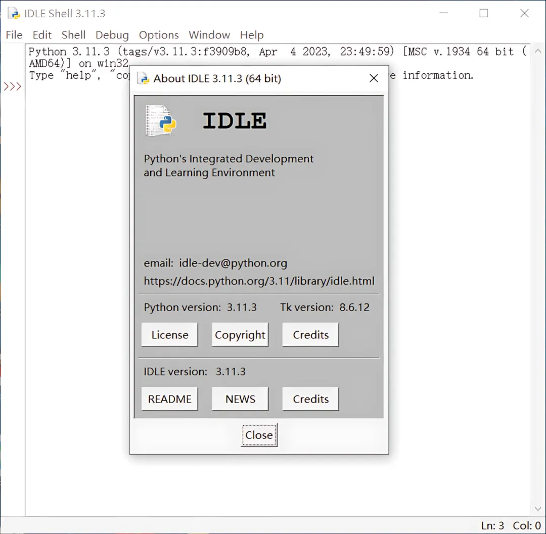This screenshot has width=546, height=534.
Task: Maximize the IDLE Shell window
Action: (x=484, y=13)
